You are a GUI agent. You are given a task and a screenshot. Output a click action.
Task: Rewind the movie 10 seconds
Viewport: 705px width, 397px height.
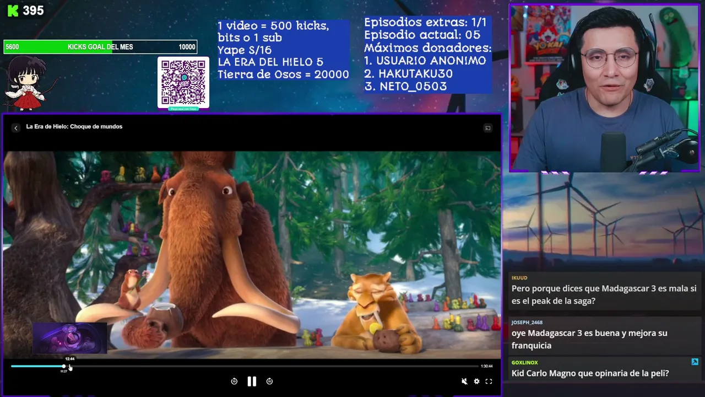tap(234, 381)
